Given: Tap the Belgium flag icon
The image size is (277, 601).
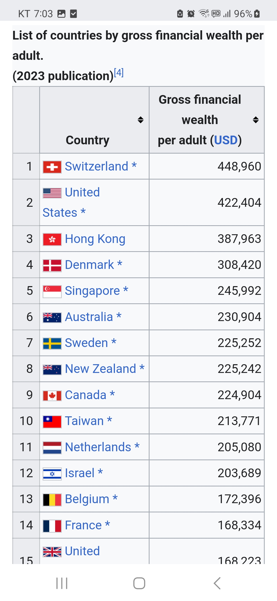Looking at the screenshot, I should click(52, 500).
